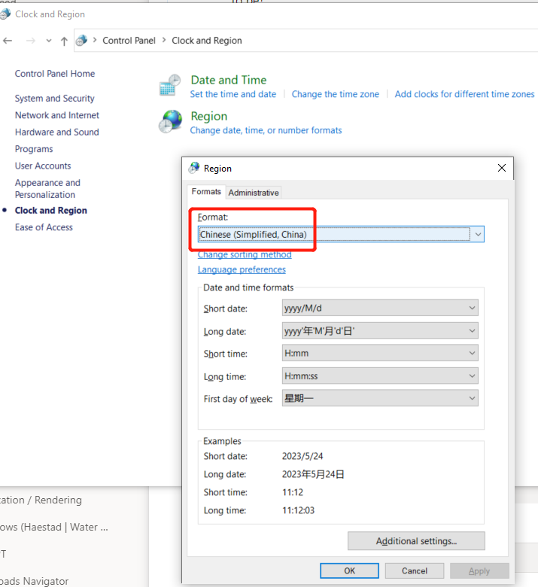Go to Control Panel Home

point(55,74)
